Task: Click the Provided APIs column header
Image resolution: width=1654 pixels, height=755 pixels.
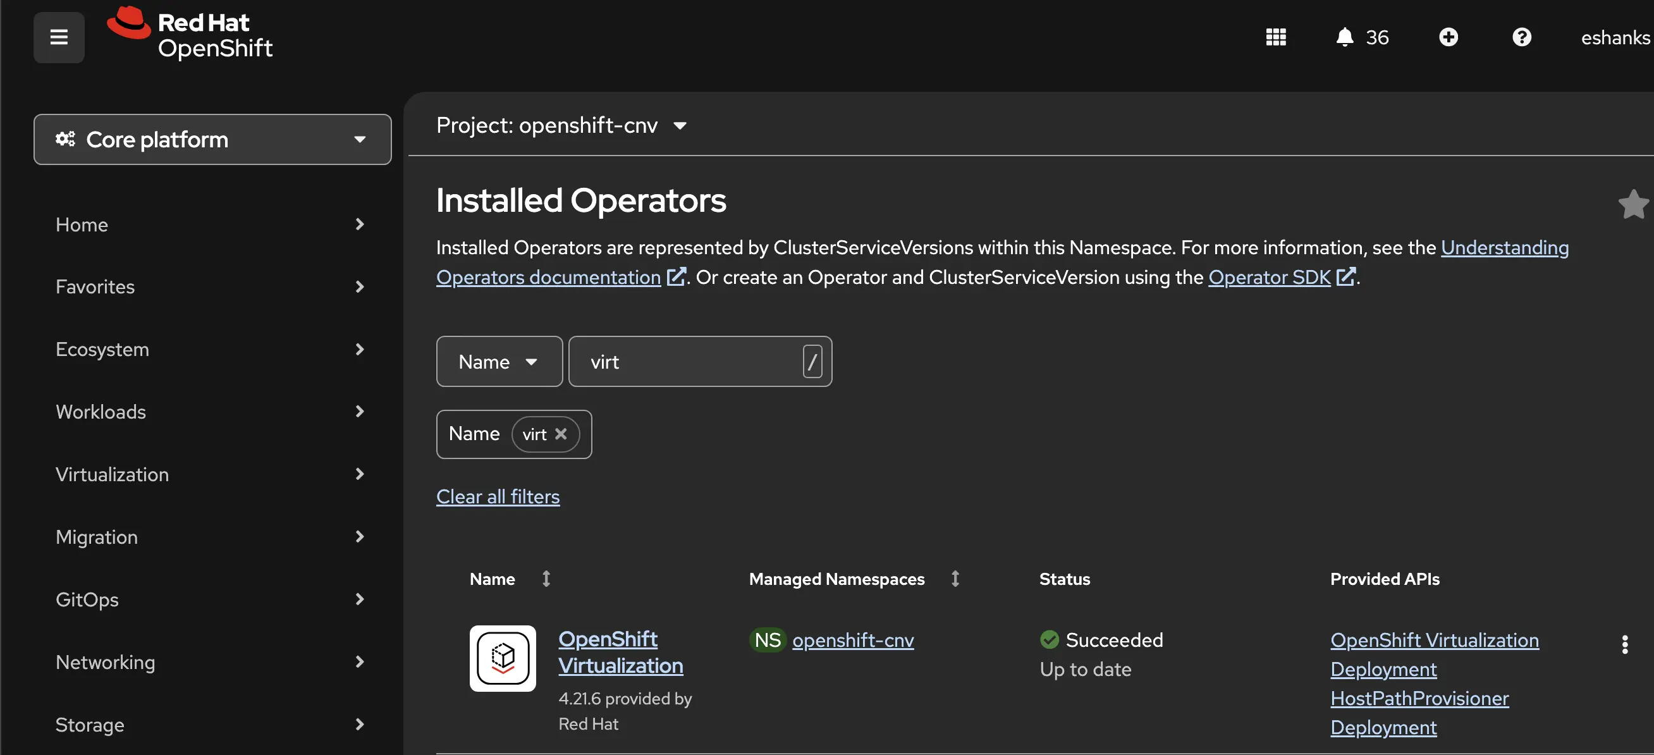Action: pos(1384,579)
